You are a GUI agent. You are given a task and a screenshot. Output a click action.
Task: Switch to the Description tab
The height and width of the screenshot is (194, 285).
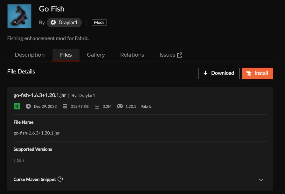coord(30,55)
